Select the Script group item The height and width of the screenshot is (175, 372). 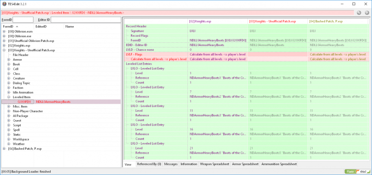(x=17, y=125)
